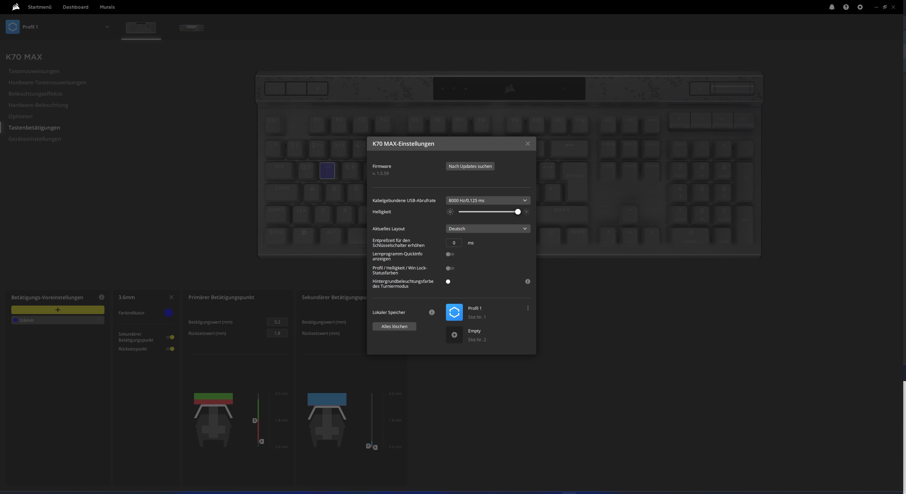Click the Corsair logo in the top bar

pyautogui.click(x=16, y=7)
